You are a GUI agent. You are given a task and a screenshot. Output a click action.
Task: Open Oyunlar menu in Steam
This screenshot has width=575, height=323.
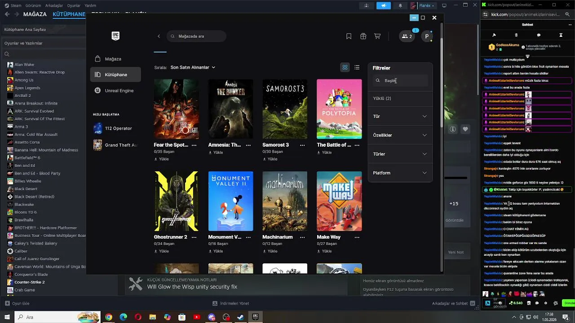tap(74, 5)
